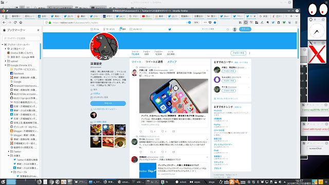Click the Firefox home icon
This screenshot has height=185, width=329.
pyautogui.click(x=21, y=23)
